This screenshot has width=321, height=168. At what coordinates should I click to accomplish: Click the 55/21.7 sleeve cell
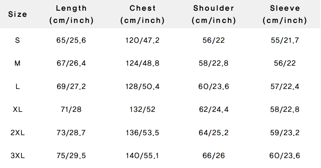click(285, 40)
